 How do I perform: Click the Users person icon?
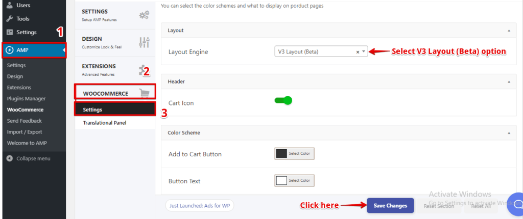pyautogui.click(x=10, y=5)
